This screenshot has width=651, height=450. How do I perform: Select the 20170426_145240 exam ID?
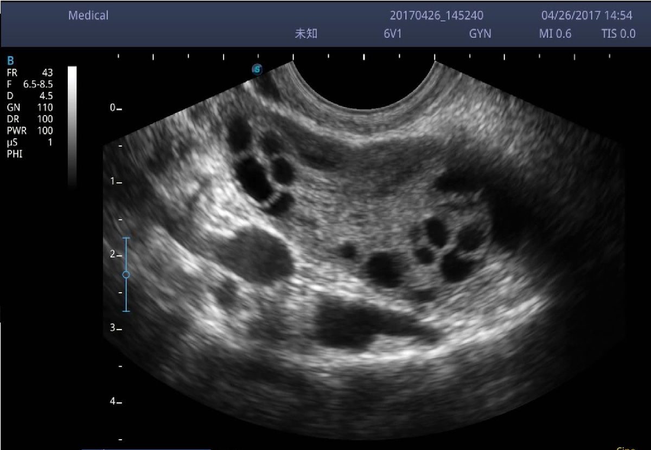(x=436, y=16)
